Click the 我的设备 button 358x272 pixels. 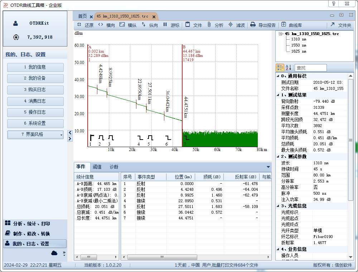click(35, 78)
